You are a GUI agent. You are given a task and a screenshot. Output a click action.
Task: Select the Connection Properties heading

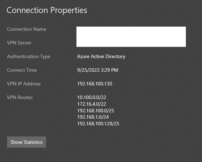click(47, 10)
